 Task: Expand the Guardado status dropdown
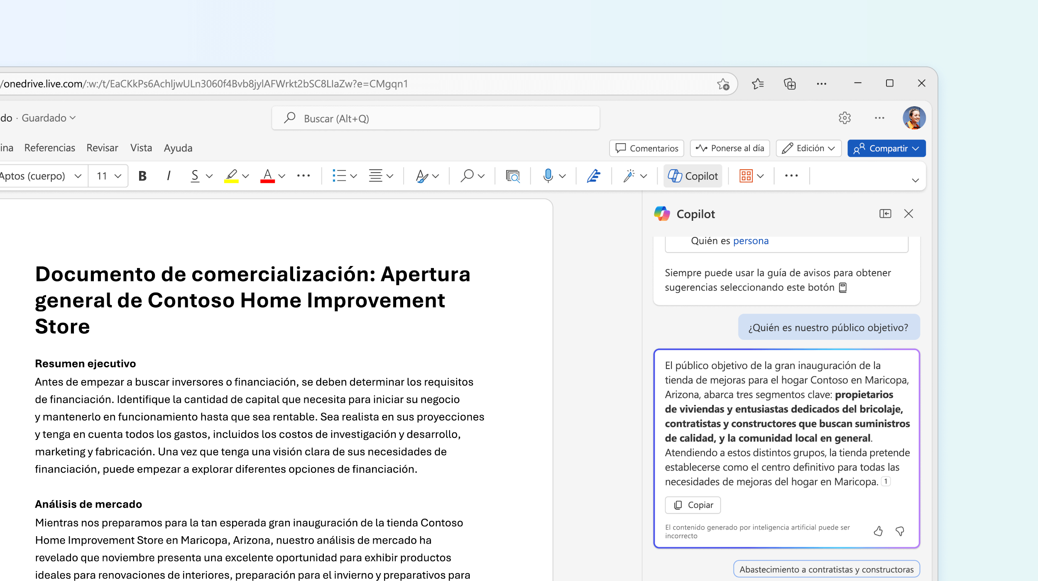pyautogui.click(x=49, y=118)
